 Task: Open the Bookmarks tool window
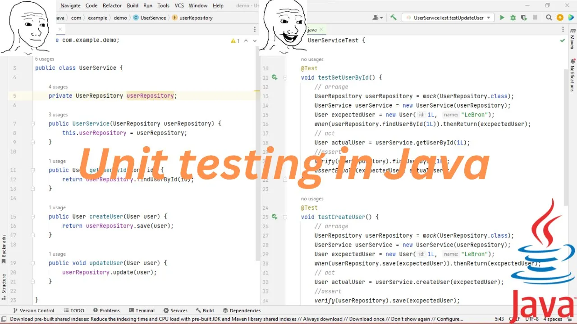[x=4, y=248]
